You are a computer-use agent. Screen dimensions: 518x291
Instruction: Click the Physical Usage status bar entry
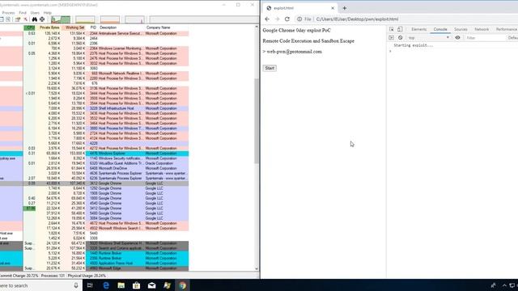(x=87, y=276)
